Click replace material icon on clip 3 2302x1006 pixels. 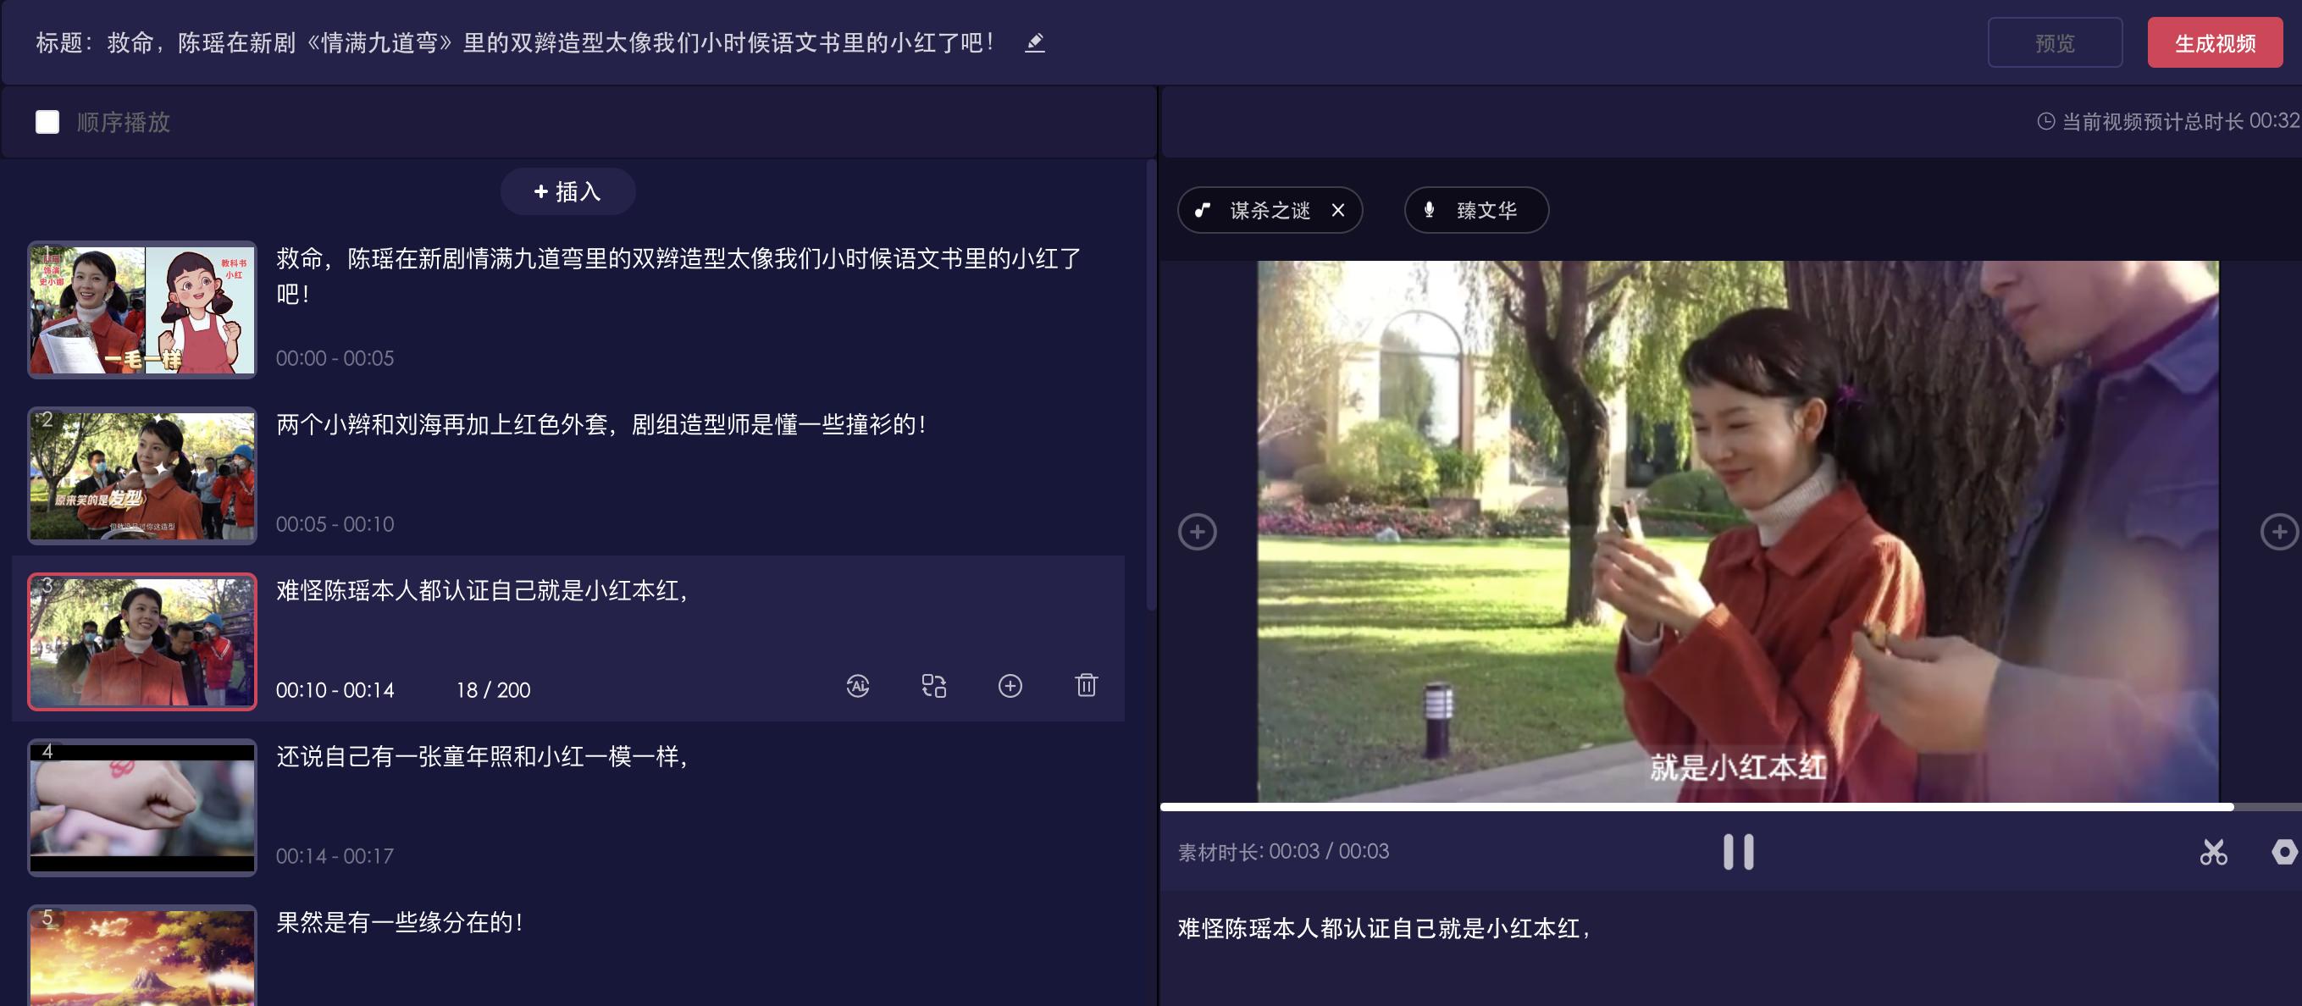[934, 685]
